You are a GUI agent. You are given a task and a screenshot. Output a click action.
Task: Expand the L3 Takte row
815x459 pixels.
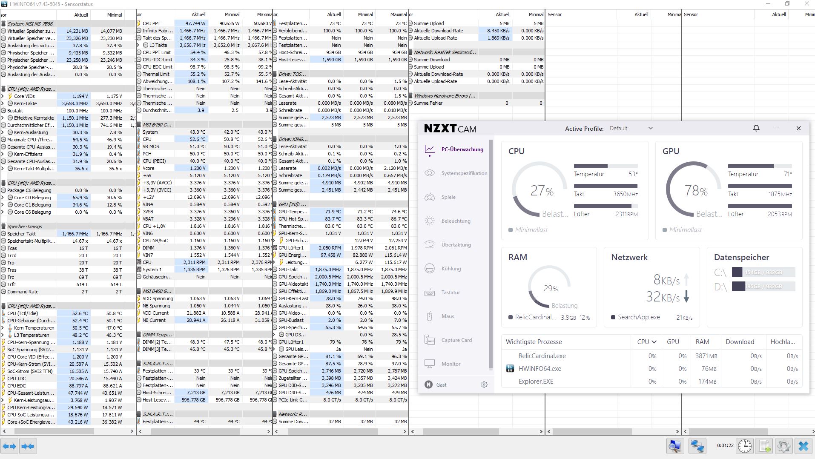tap(139, 45)
